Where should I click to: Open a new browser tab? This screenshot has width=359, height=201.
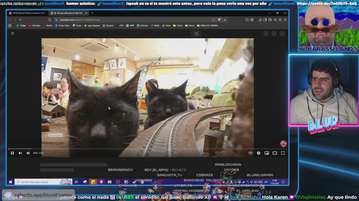92,13
